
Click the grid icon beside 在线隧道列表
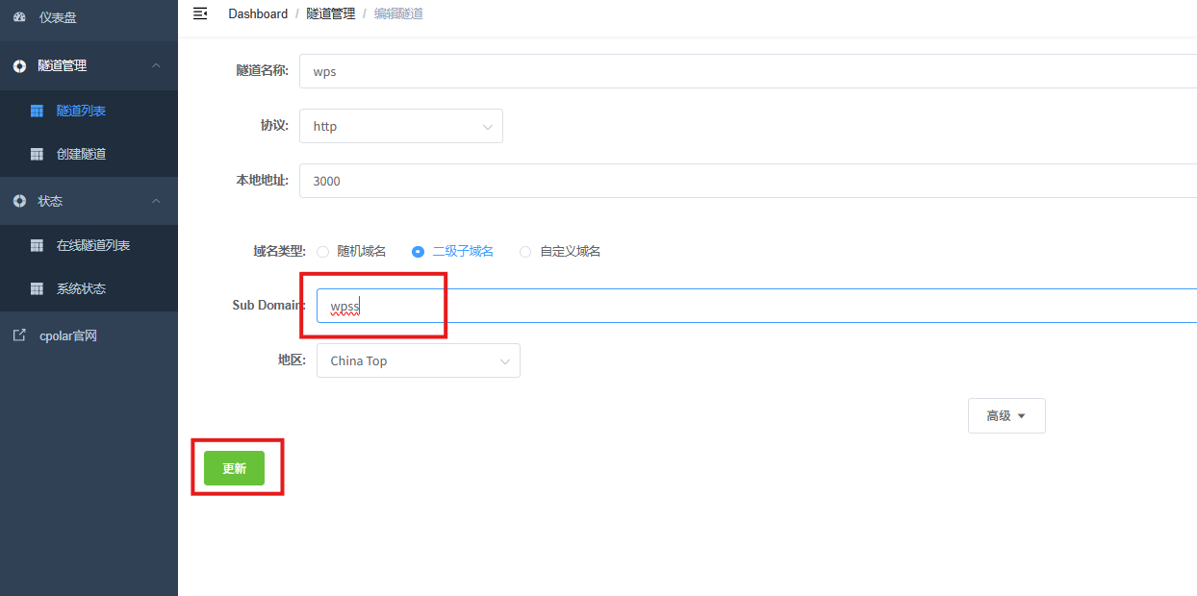(37, 246)
